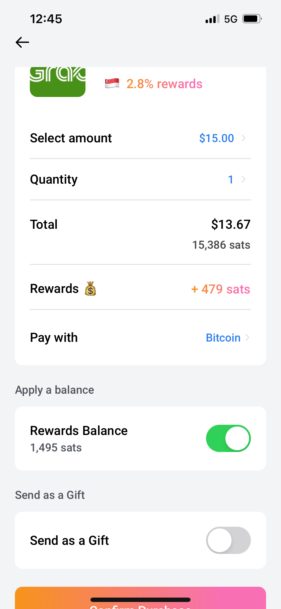Open Pay with Bitcoin chevron
This screenshot has height=609, width=281.
(247, 337)
